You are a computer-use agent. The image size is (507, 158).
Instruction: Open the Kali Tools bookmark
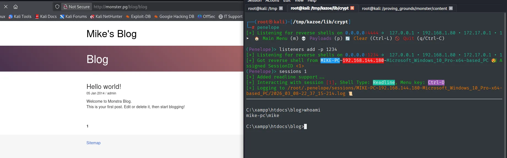coord(20,17)
